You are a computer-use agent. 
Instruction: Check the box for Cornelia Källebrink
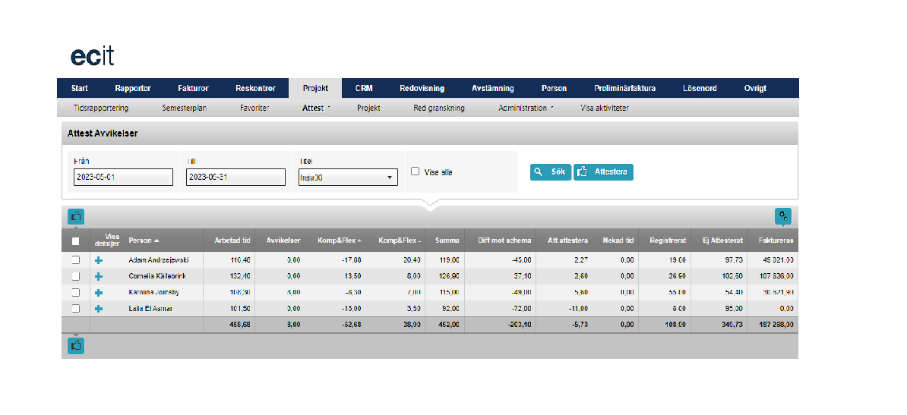(x=75, y=276)
